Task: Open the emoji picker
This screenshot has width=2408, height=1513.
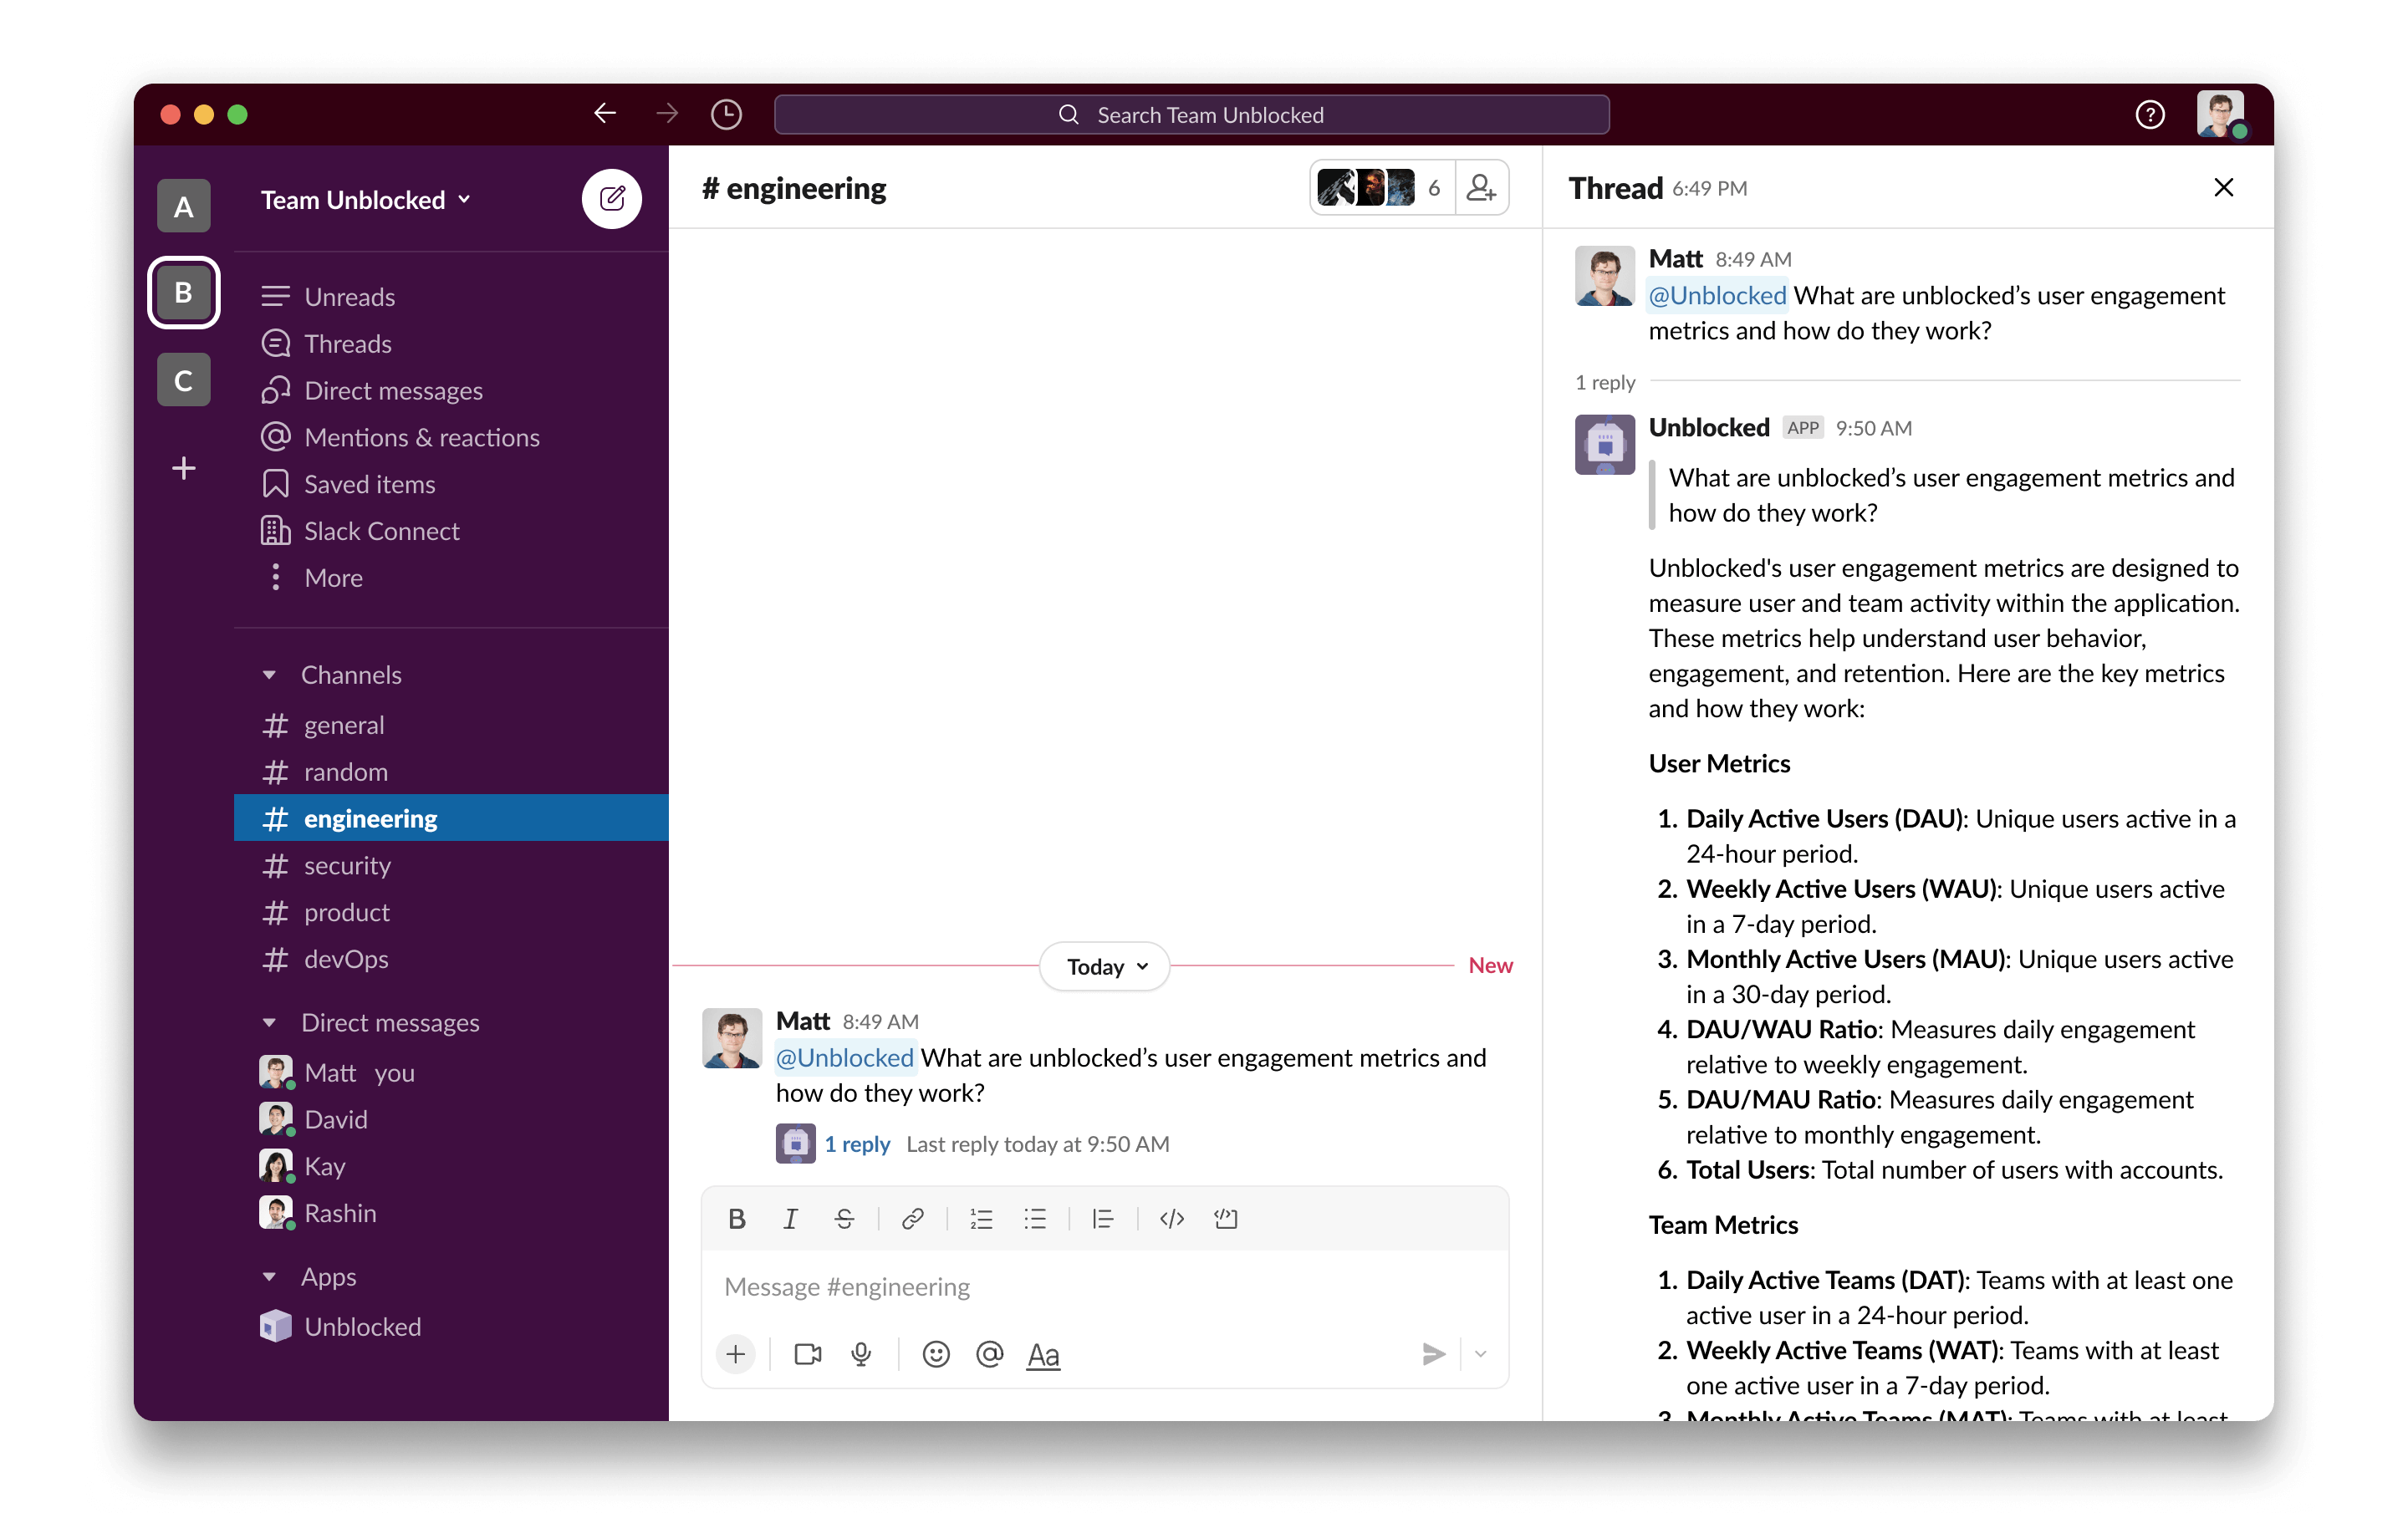Action: click(936, 1354)
